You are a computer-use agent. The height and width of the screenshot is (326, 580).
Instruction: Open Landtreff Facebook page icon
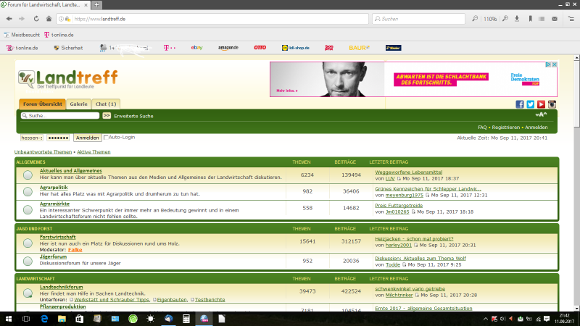[520, 104]
